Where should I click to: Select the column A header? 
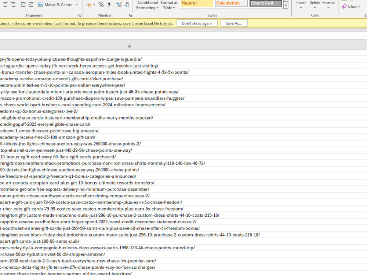point(130,46)
